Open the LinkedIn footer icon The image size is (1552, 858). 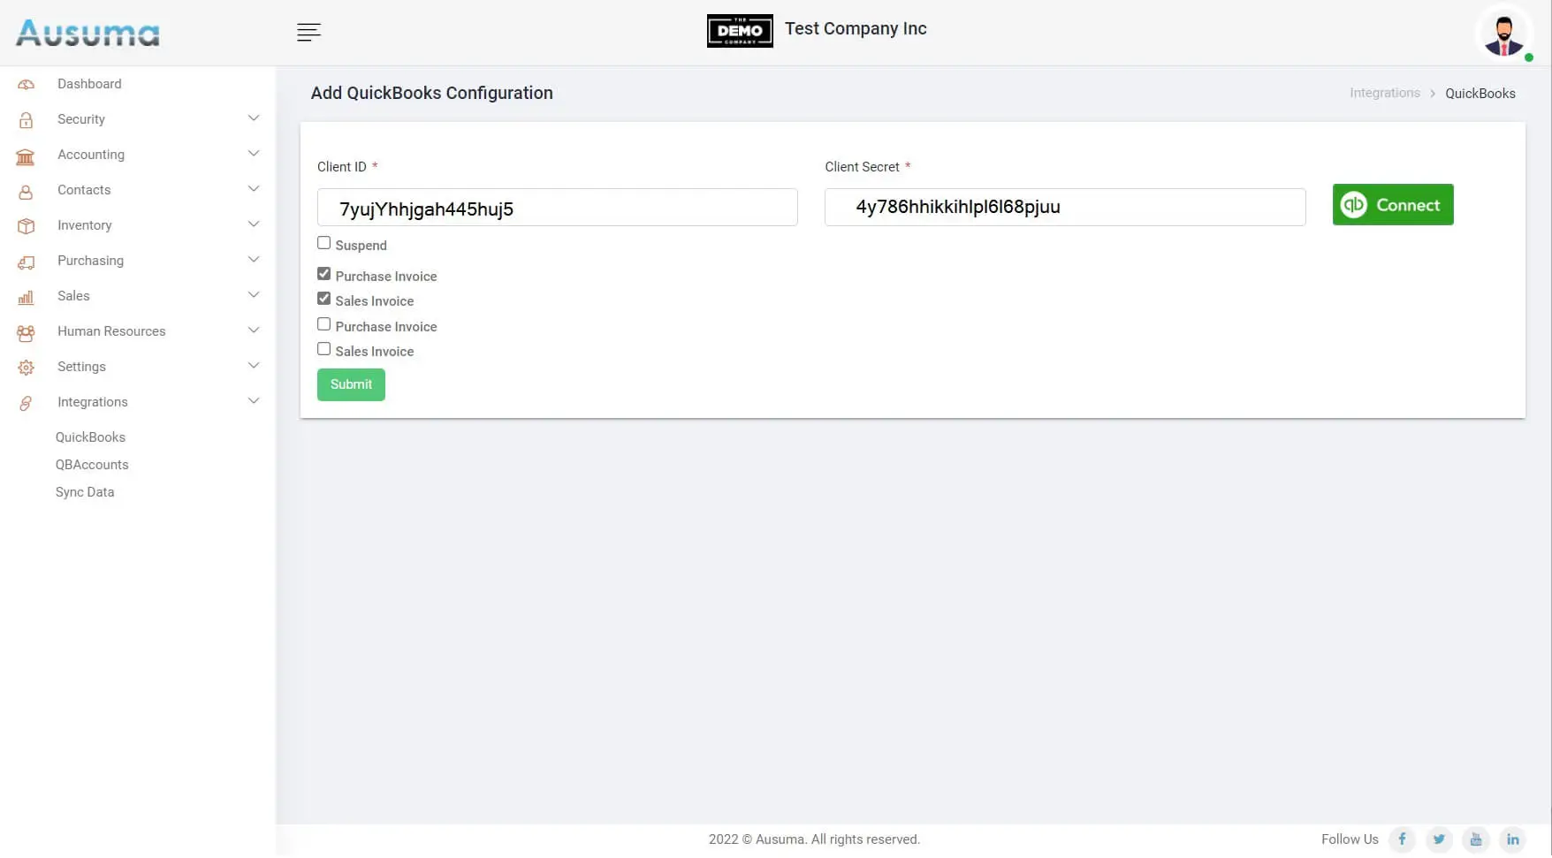(1513, 839)
